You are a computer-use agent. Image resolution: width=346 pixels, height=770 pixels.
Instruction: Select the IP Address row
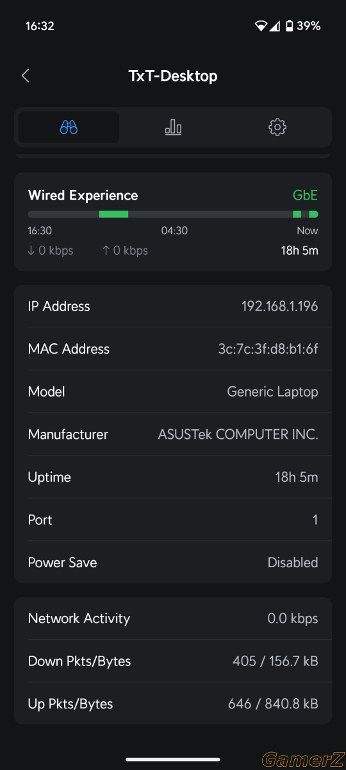173,306
